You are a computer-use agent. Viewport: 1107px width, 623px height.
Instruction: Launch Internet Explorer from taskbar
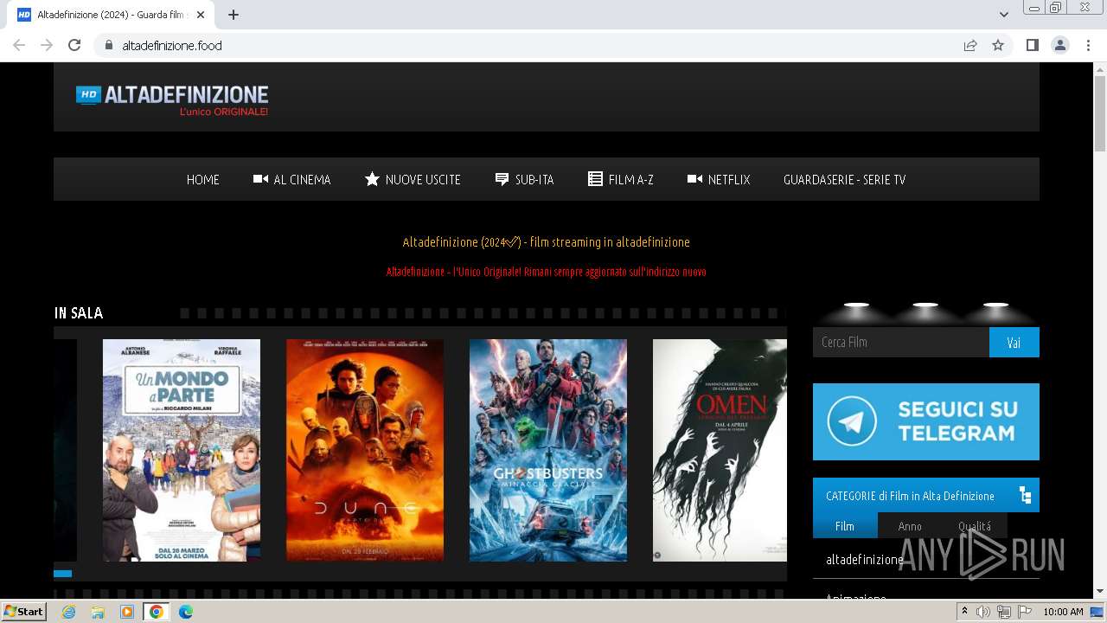[x=68, y=612]
